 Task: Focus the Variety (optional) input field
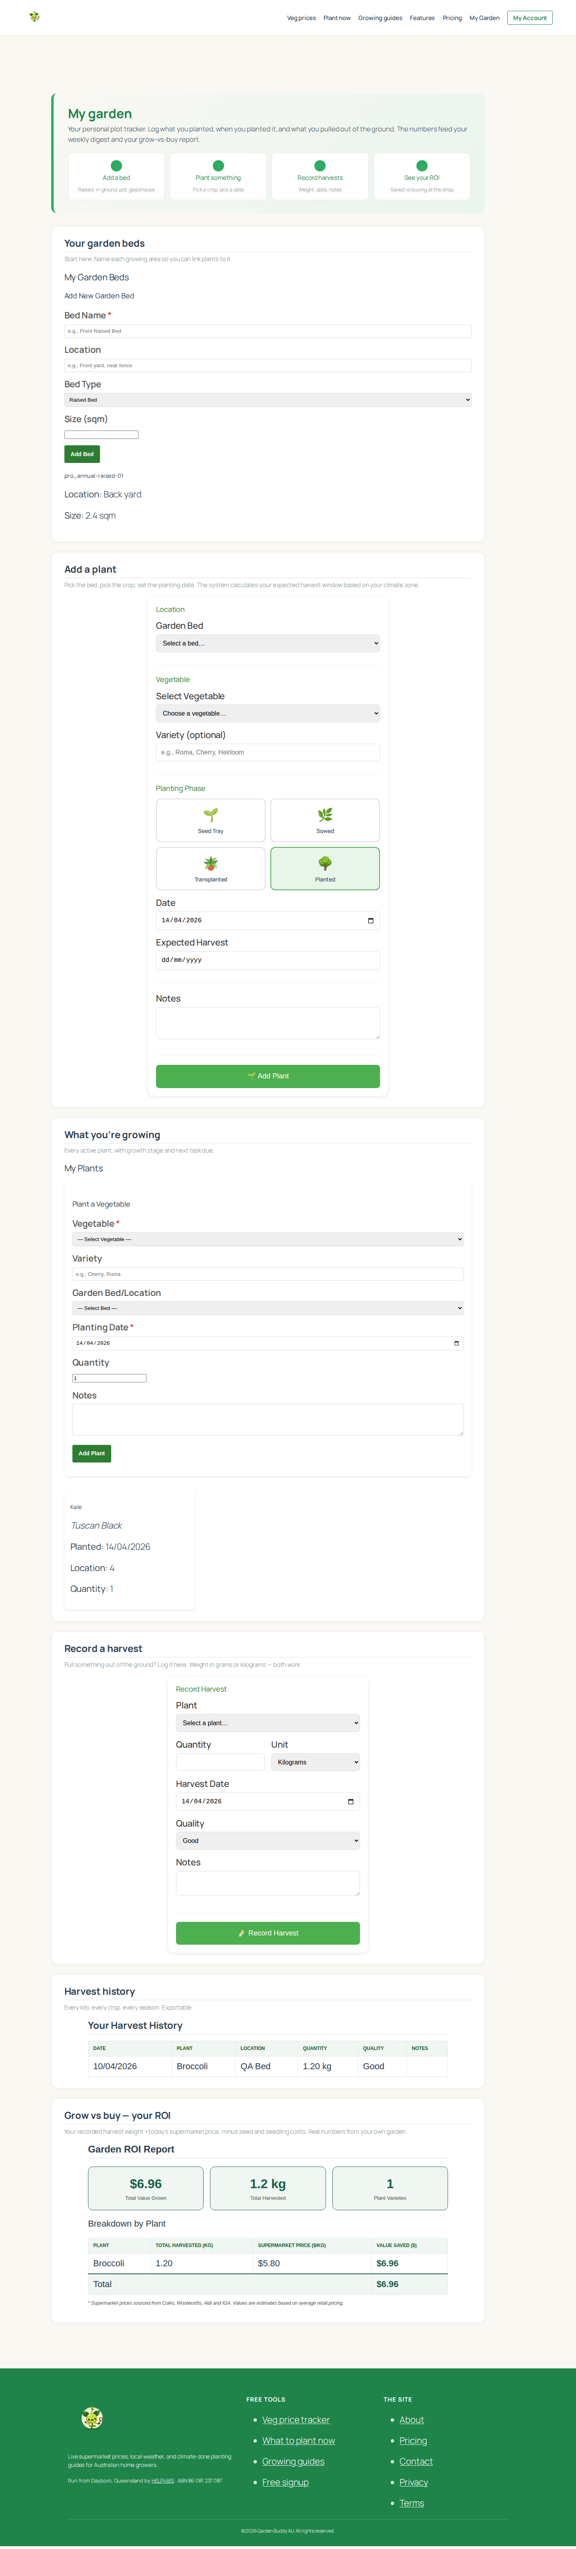click(x=268, y=752)
